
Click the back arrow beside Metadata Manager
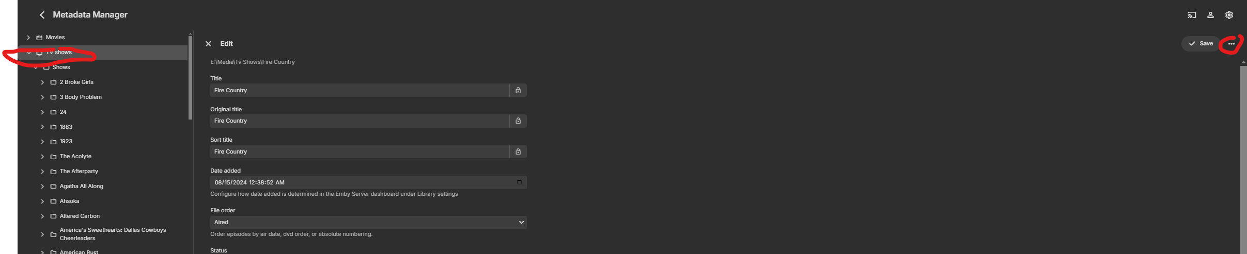[x=42, y=15]
